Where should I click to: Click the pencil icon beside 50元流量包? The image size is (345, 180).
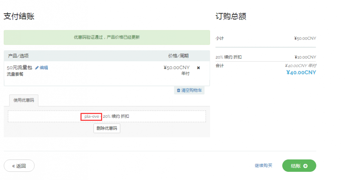[37, 68]
